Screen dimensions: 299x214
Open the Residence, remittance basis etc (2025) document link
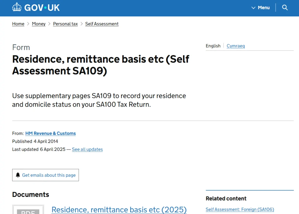tap(119, 210)
